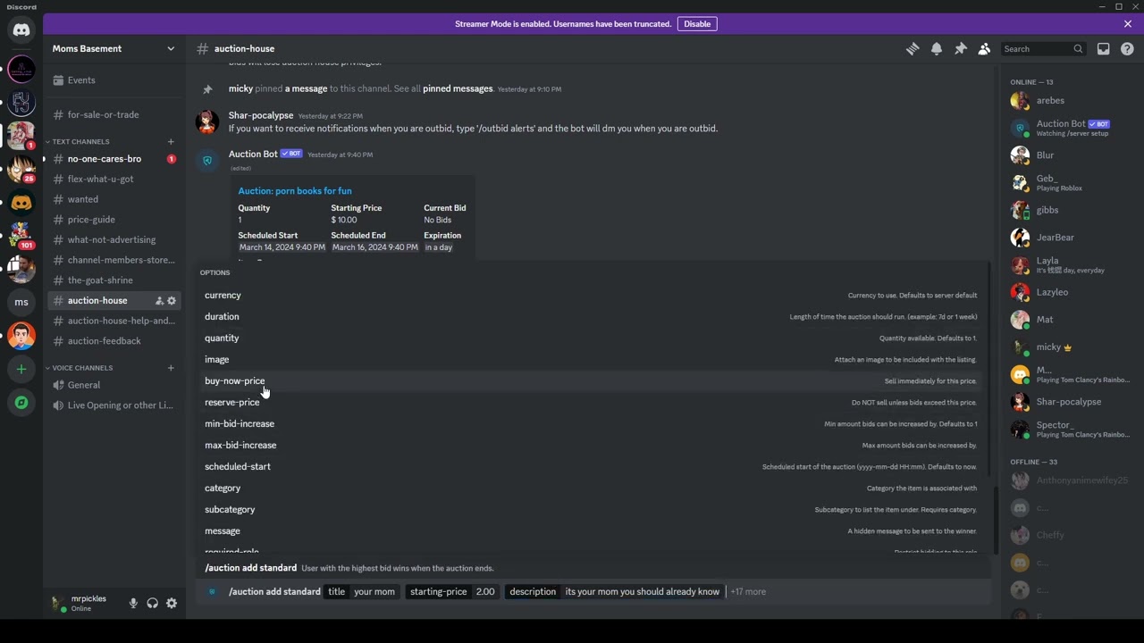
Task: Open Moms Basement server dropdown
Action: [114, 48]
